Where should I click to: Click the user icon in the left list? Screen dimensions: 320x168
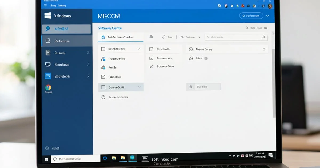click(103, 59)
